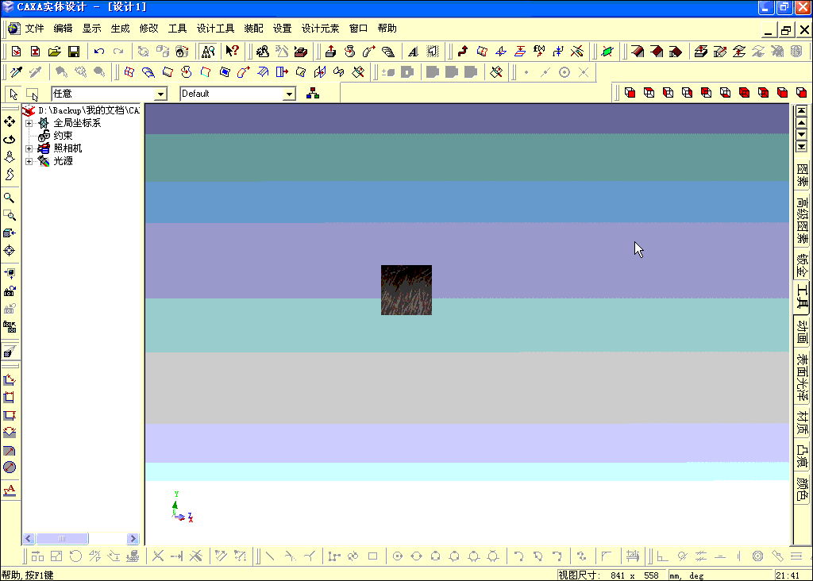813x581 pixels.
Task: Click the hierarchy tree structure icon
Action: pos(313,94)
